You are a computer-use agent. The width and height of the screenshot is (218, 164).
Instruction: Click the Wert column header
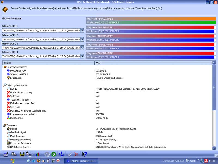[153, 63]
